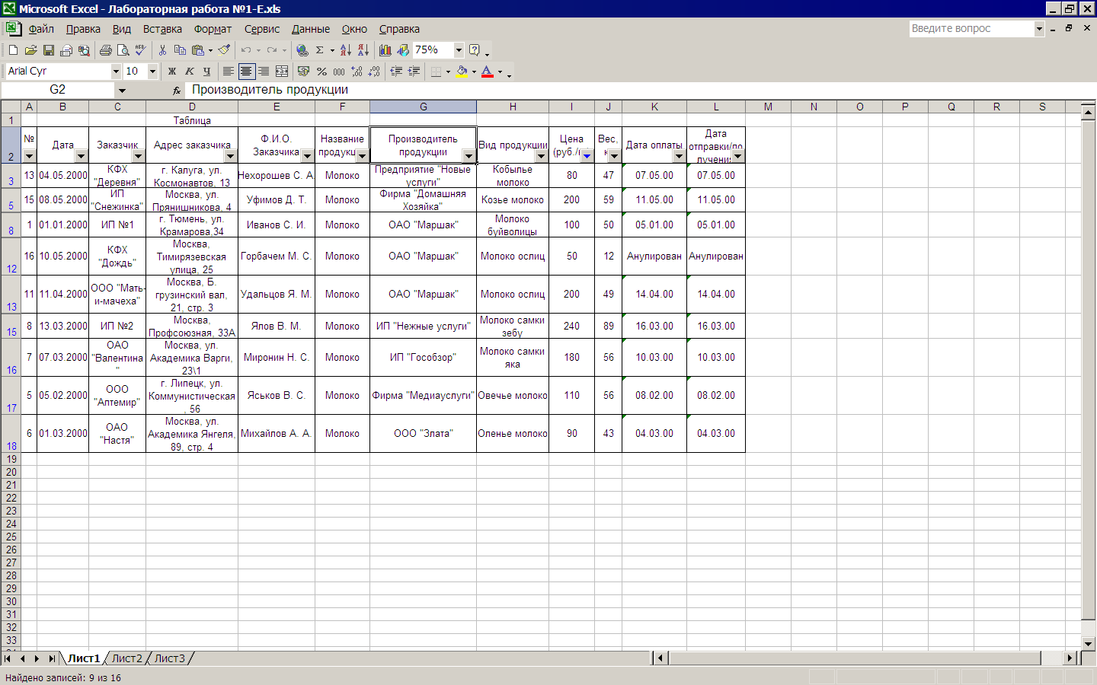Apply AutoSum function
The height and width of the screenshot is (685, 1097).
pyautogui.click(x=320, y=50)
